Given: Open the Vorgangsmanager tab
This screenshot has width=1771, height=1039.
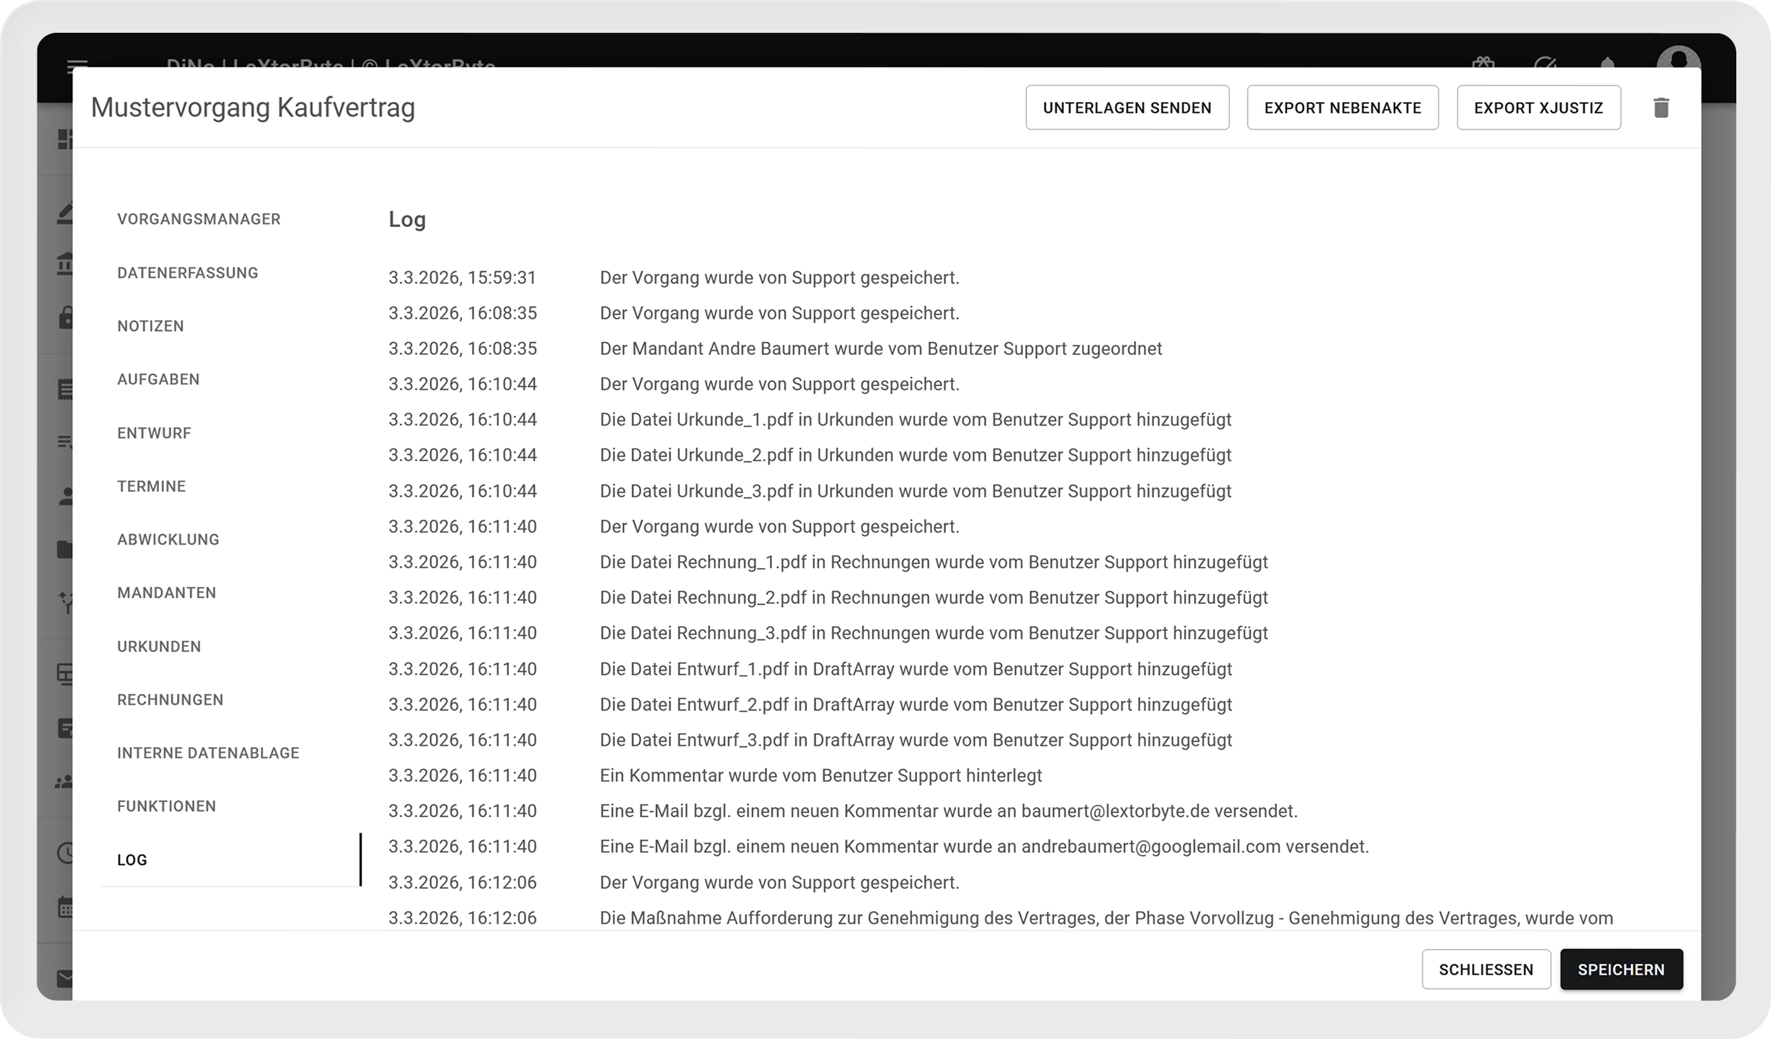Looking at the screenshot, I should coord(199,219).
